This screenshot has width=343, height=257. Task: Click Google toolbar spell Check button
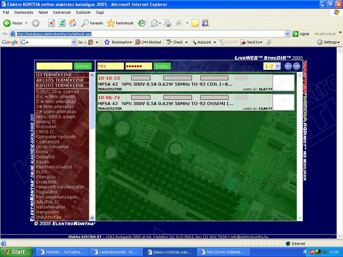pyautogui.click(x=174, y=42)
